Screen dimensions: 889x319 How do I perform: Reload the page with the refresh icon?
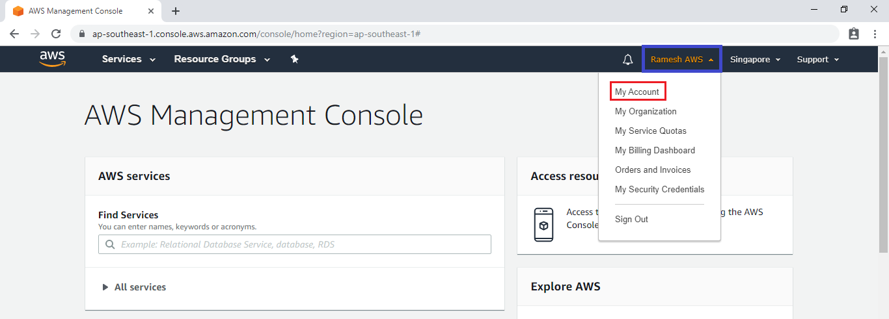56,34
